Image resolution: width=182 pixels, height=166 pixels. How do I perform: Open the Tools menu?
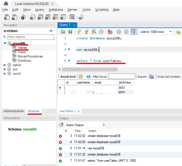(86, 10)
